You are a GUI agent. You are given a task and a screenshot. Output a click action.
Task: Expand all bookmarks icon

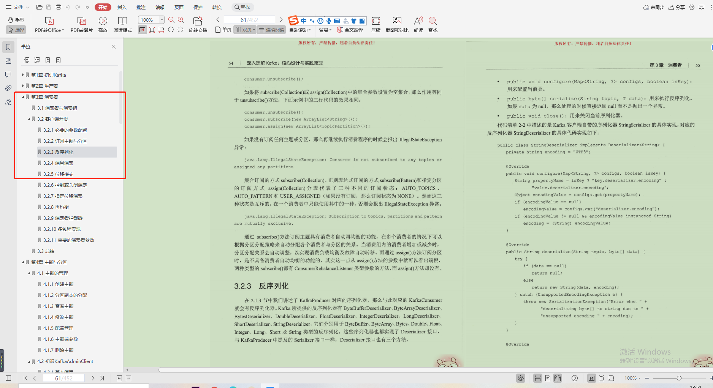(27, 60)
